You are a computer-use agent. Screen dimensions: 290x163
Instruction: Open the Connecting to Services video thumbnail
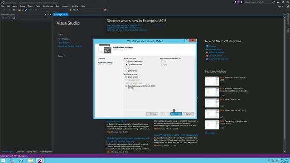tap(212, 125)
